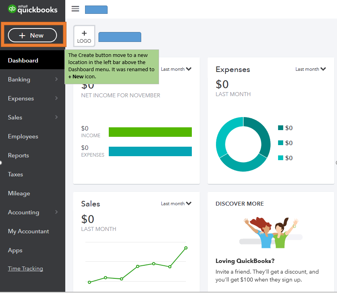Open the My Accountant page

(x=28, y=231)
